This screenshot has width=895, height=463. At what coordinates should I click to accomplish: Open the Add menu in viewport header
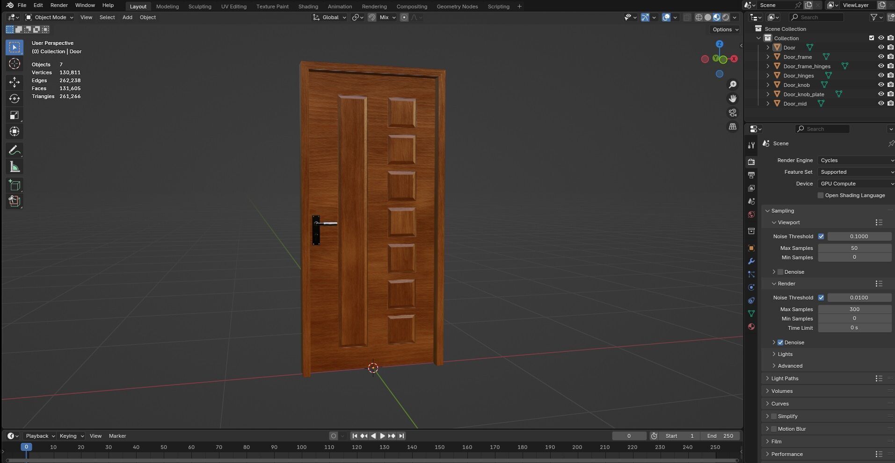click(x=127, y=17)
